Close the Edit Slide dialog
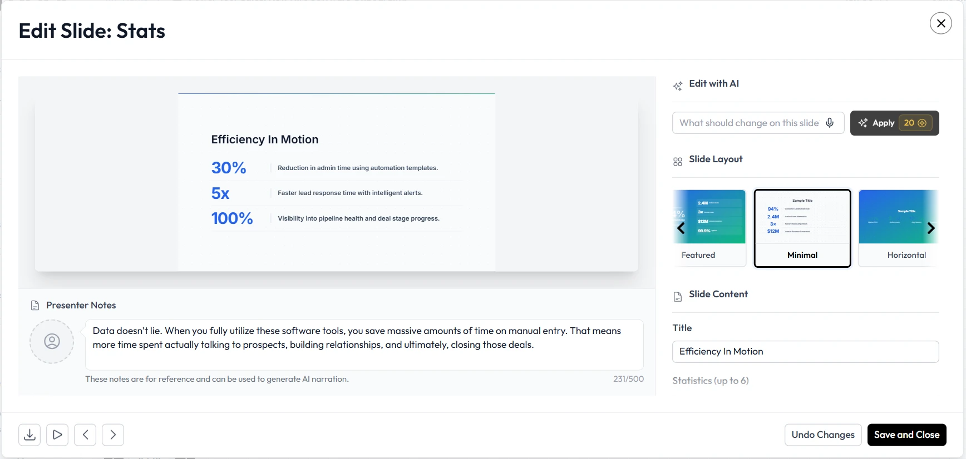 (x=941, y=23)
